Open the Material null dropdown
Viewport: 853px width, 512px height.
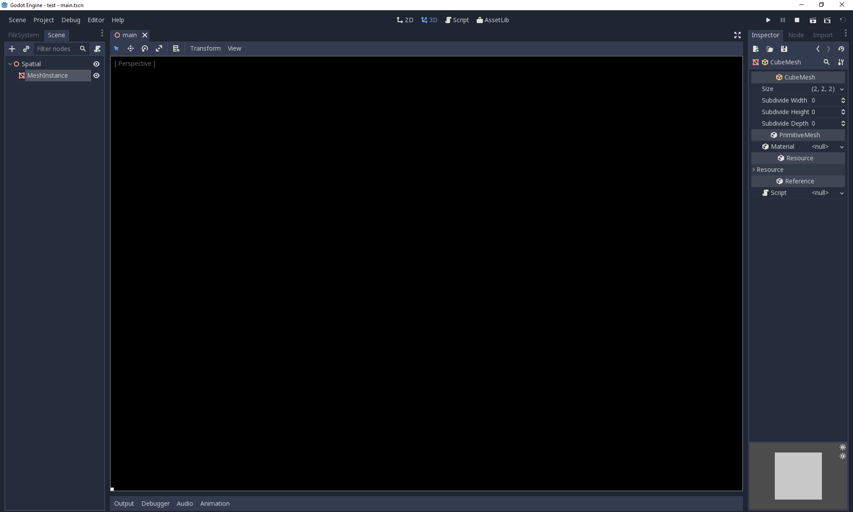(842, 147)
